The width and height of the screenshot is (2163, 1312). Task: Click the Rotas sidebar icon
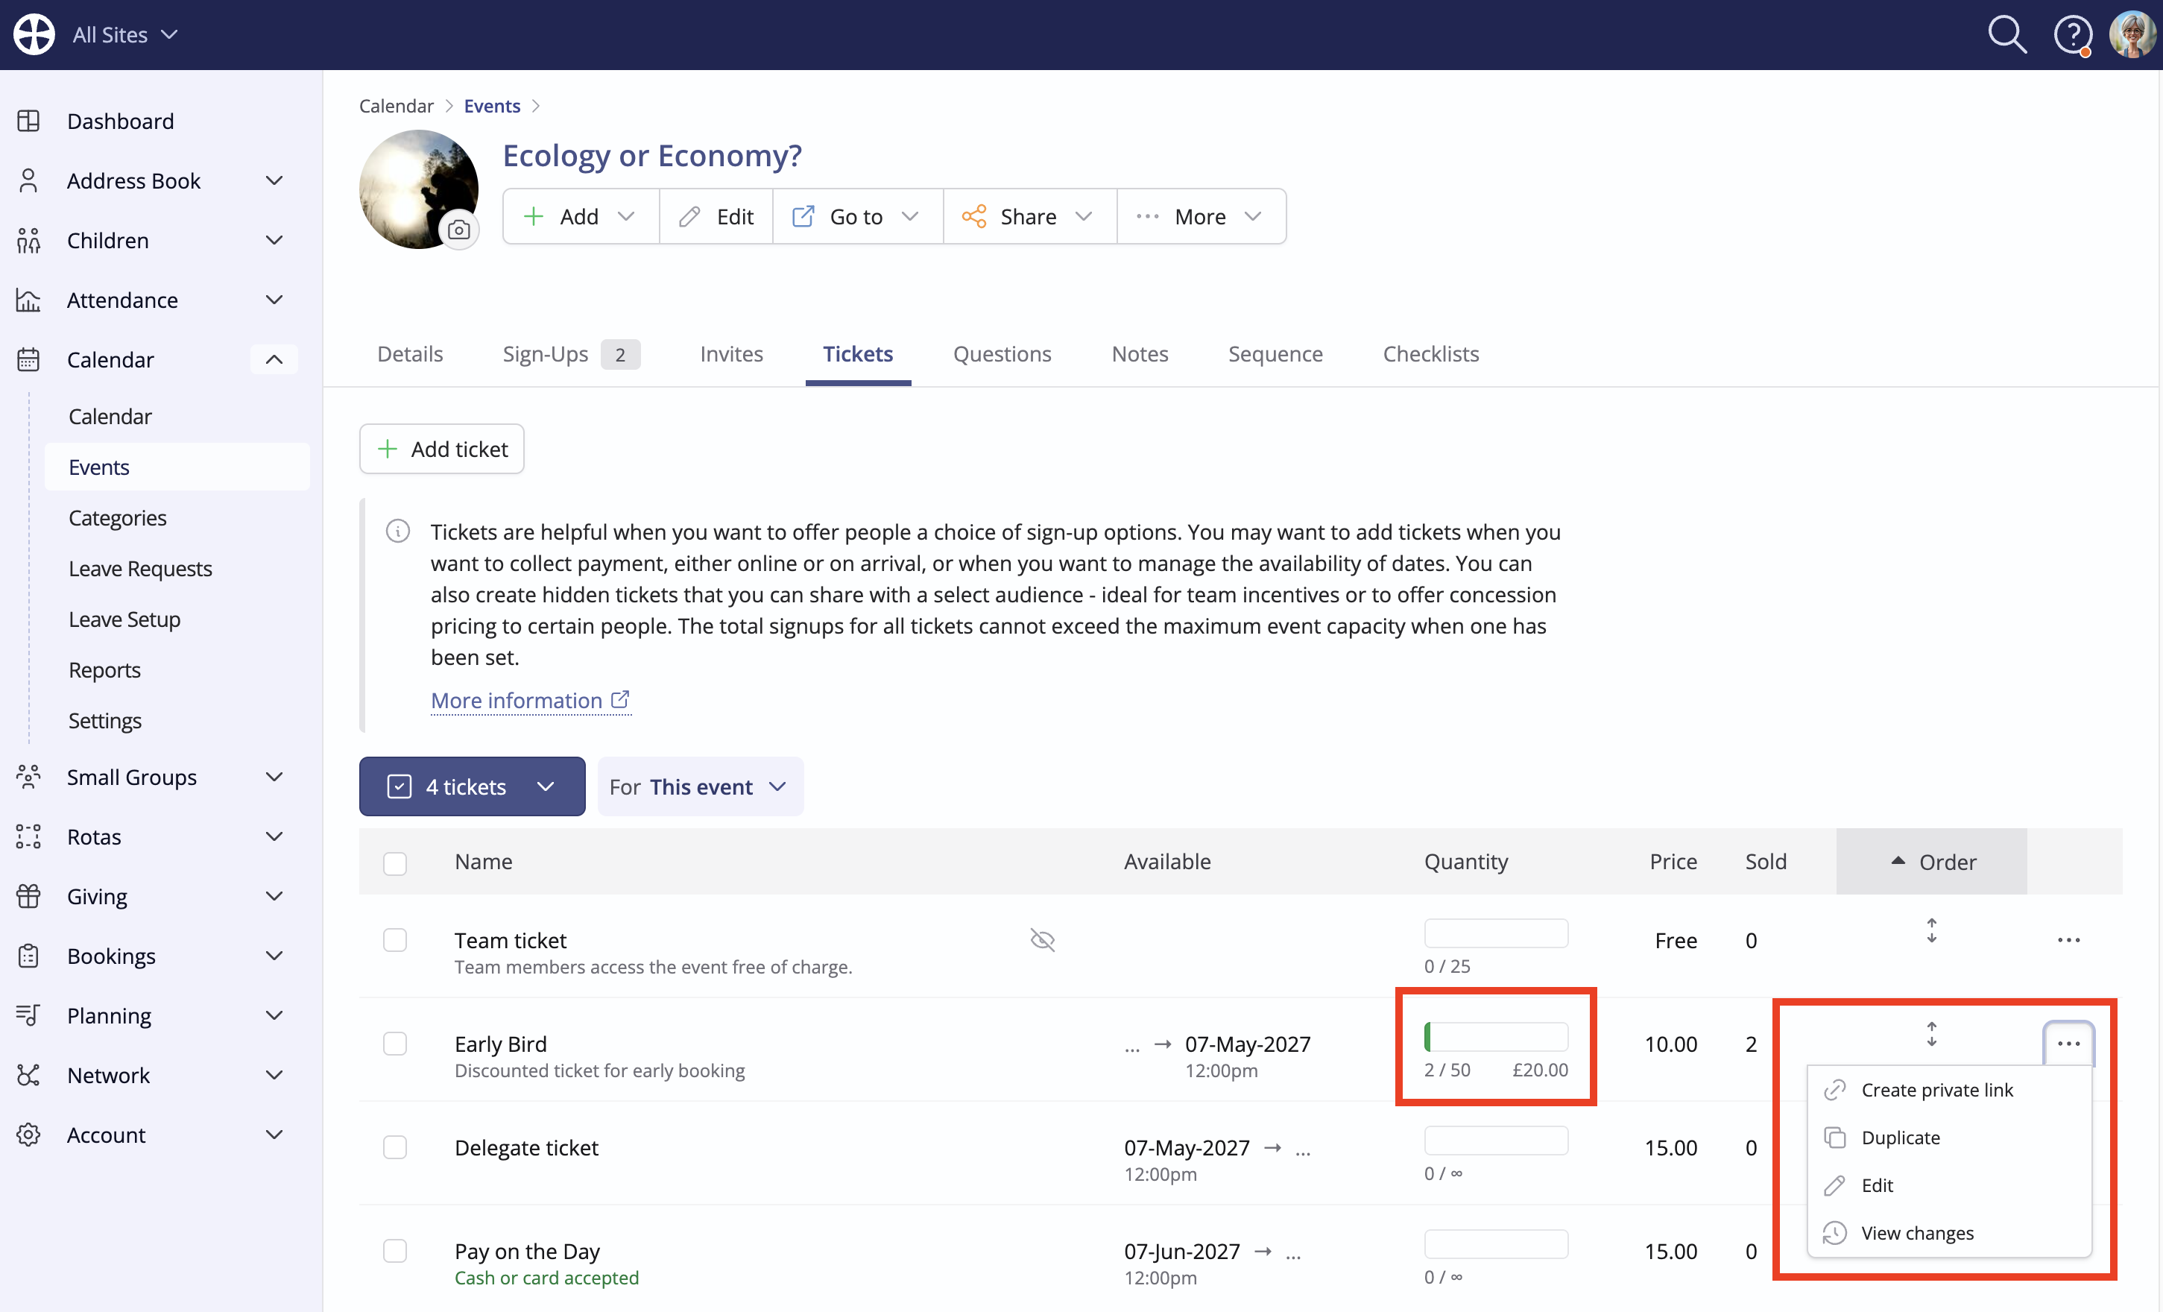pos(28,837)
